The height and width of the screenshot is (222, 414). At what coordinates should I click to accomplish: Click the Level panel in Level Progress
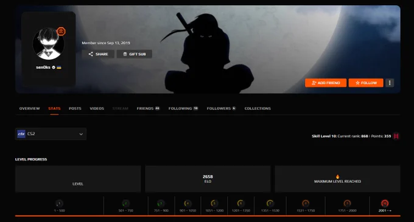coord(78,179)
